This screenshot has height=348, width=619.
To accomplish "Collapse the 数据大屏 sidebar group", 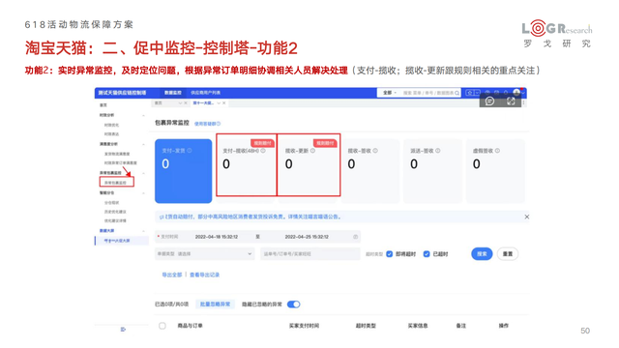I will pos(143,231).
